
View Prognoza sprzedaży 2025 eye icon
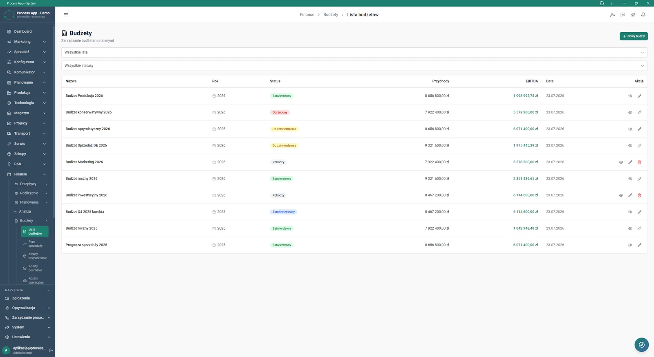[x=630, y=245]
